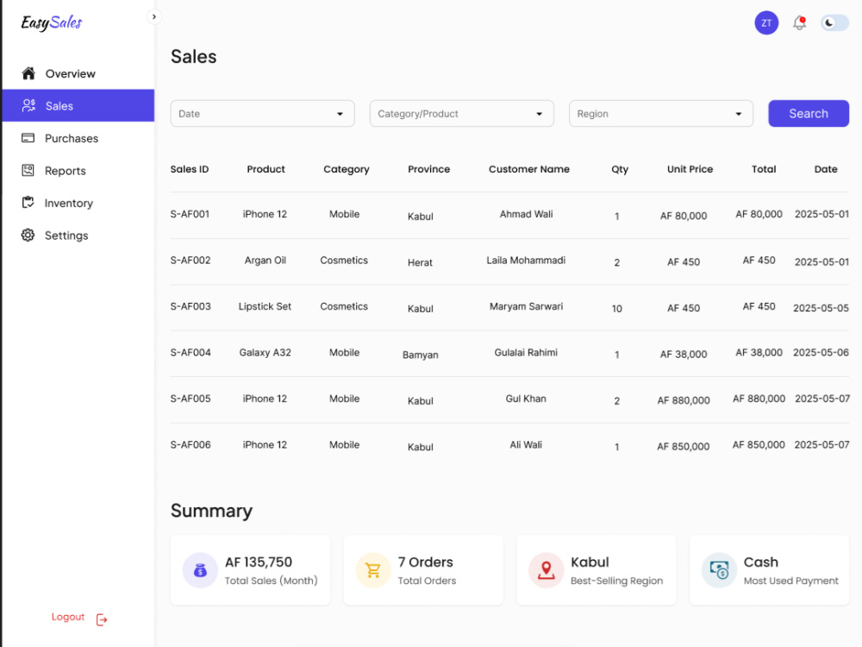This screenshot has height=647, width=862.
Task: Click the Most Used Payment cash icon
Action: coord(719,570)
